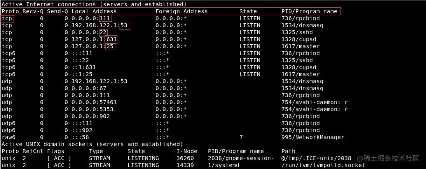Click state value 7 in the raw6 row

[241, 137]
